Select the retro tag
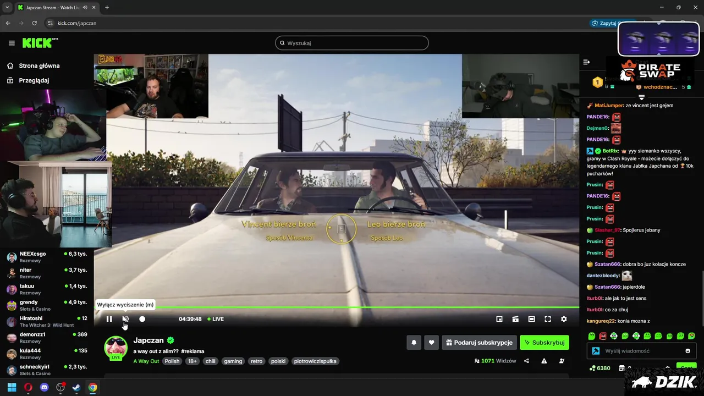Screen dimensions: 704x396 coord(257,361)
